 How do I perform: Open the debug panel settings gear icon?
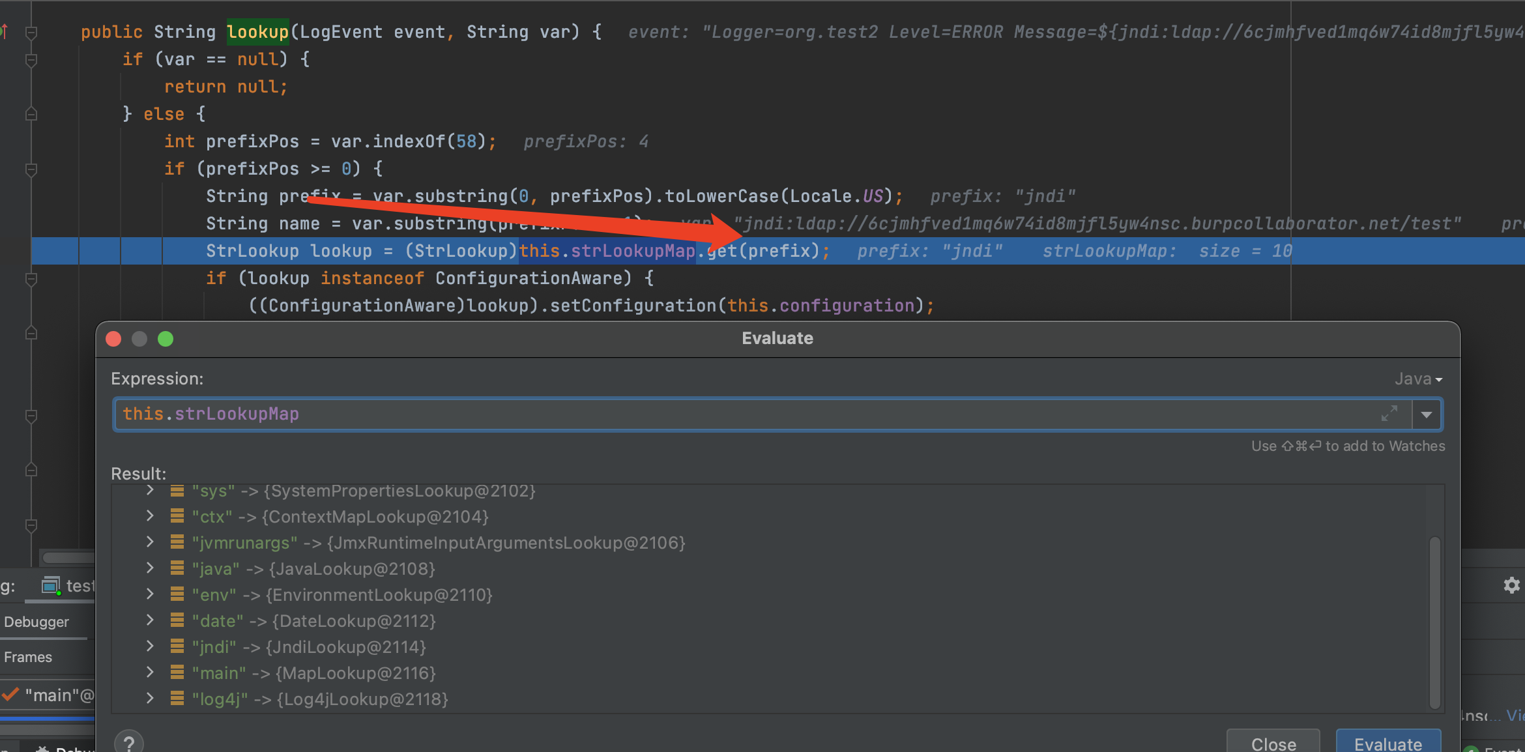[1511, 585]
